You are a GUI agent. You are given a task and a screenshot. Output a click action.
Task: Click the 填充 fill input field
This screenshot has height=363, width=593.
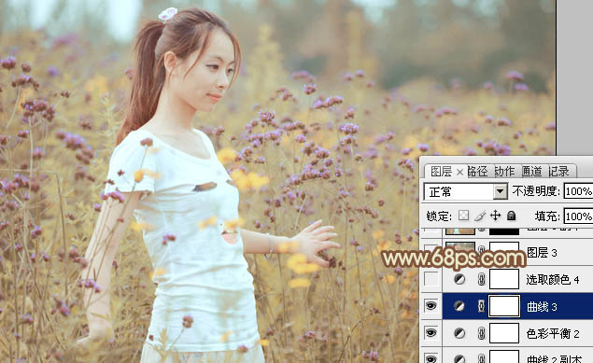(x=578, y=216)
